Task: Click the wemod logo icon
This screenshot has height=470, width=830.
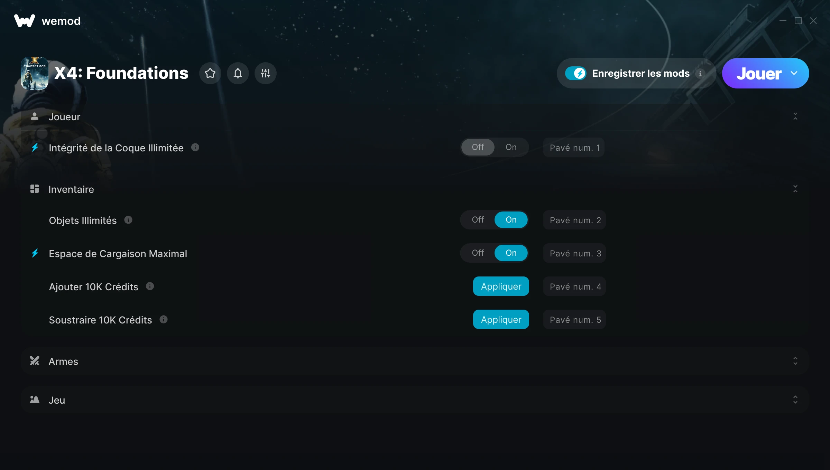Action: tap(24, 21)
